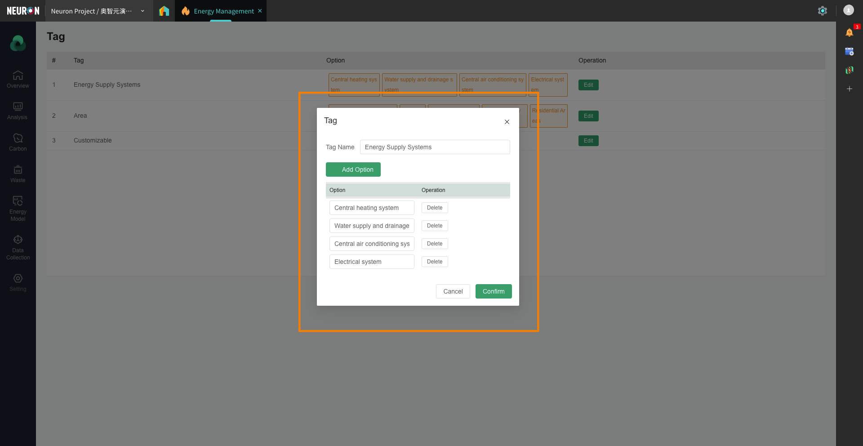Click the home icon tab

[164, 11]
